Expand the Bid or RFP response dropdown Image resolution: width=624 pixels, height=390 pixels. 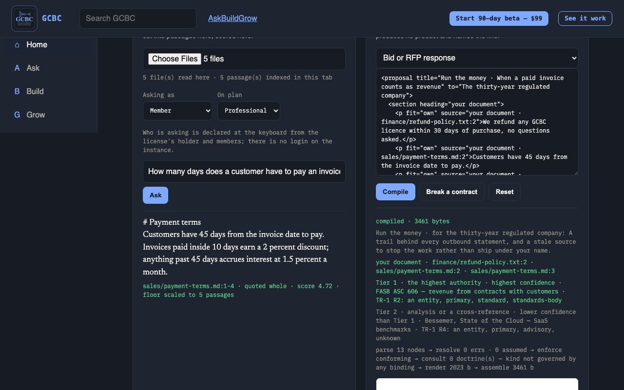click(477, 58)
